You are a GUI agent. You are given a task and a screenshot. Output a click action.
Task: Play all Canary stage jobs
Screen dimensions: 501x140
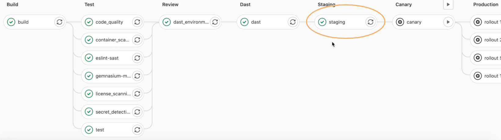point(448,5)
